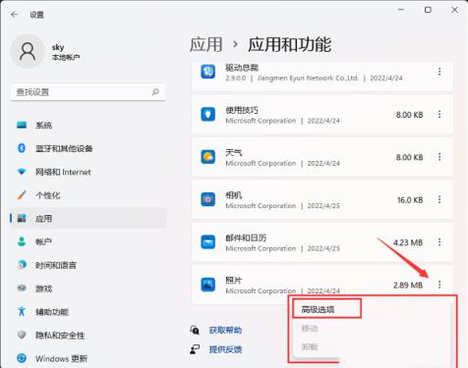468x368 pixels.
Task: Choose 卸载 in the context menu
Action: [310, 346]
